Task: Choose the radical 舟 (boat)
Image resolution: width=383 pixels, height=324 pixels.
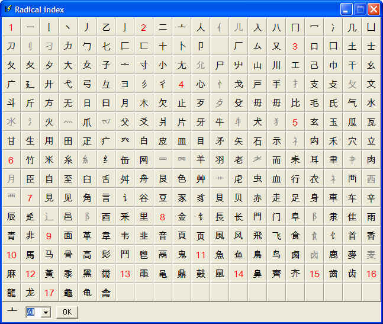Action: (x=144, y=179)
